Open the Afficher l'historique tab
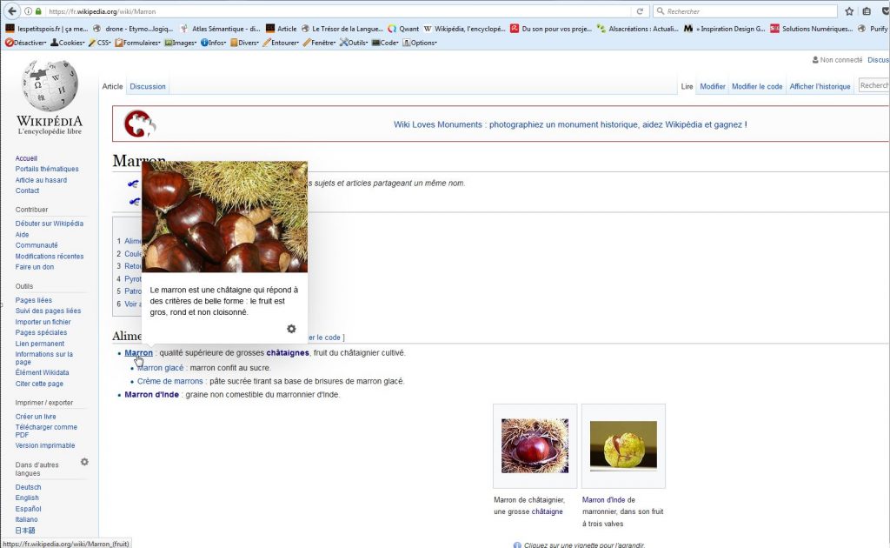The height and width of the screenshot is (548, 890). (820, 86)
